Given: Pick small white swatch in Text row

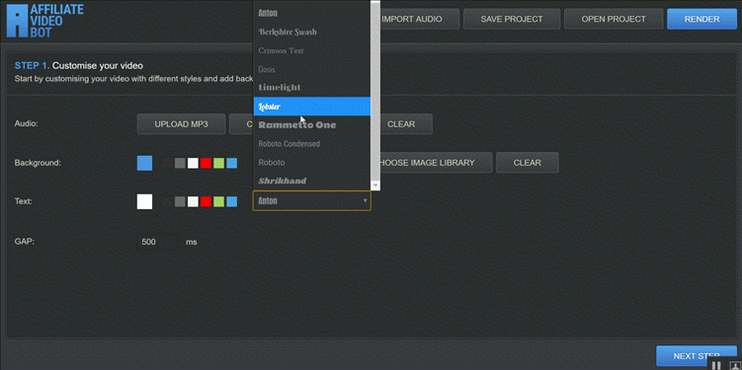Looking at the screenshot, I should 193,202.
